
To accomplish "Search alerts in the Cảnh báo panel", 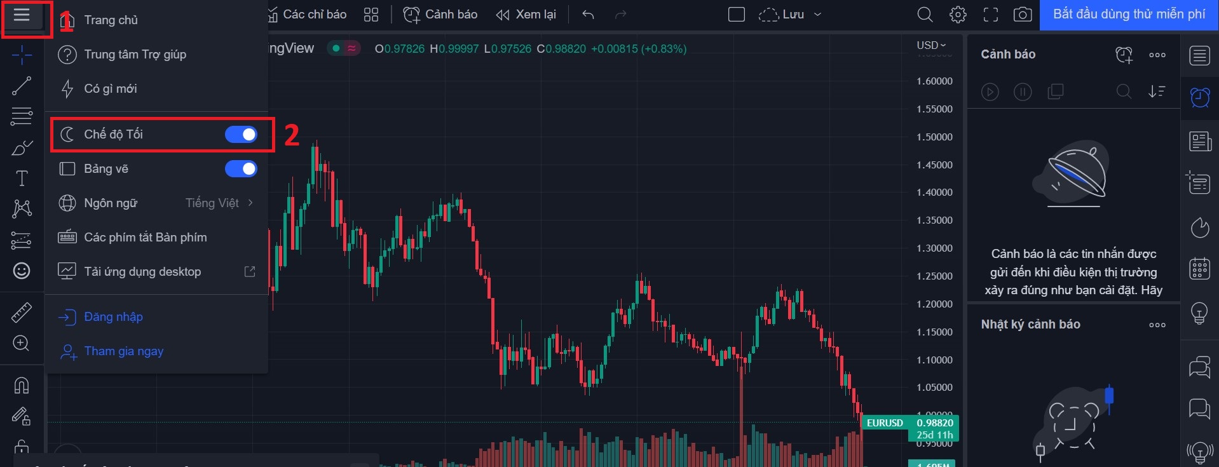I will (x=1124, y=91).
